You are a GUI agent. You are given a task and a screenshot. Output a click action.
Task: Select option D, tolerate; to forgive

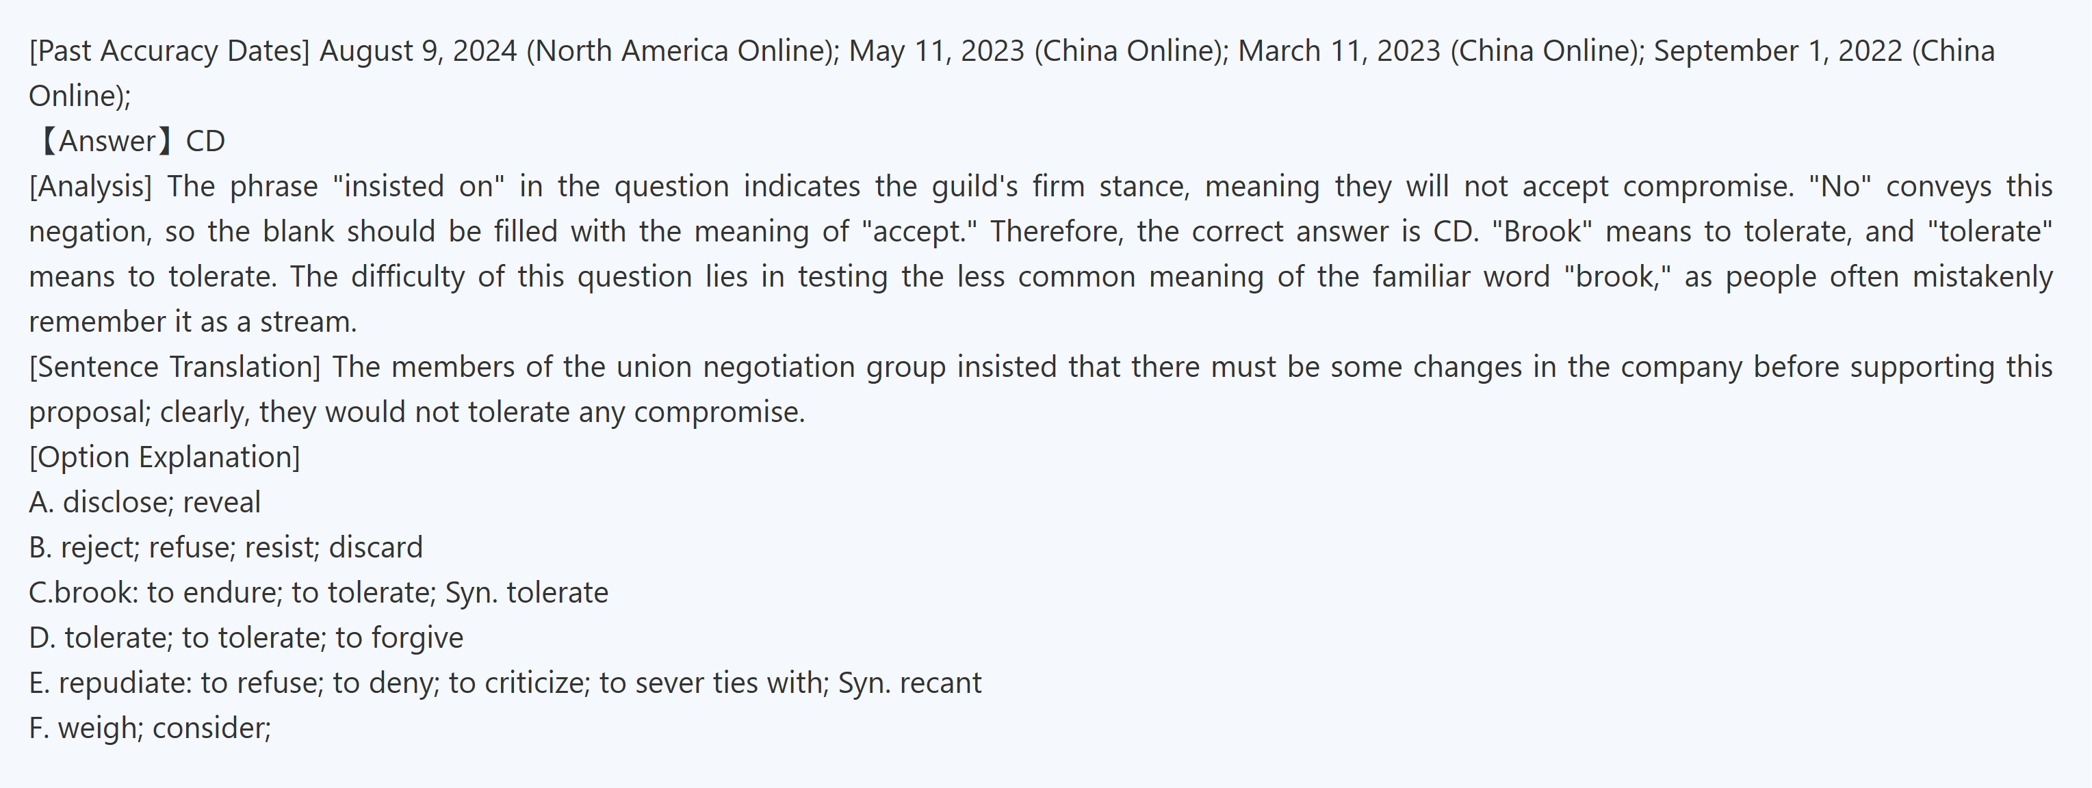pos(245,638)
